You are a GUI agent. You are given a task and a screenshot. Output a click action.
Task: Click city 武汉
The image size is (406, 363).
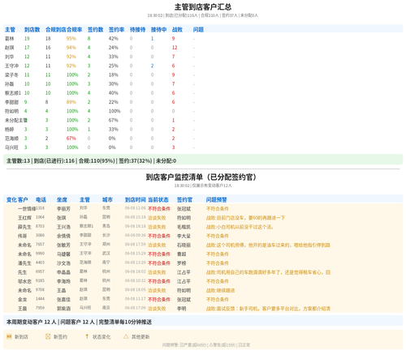click(x=106, y=254)
